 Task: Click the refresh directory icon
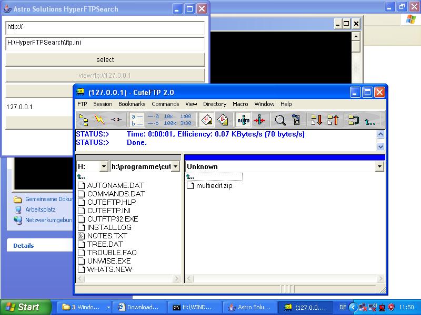[x=354, y=120]
